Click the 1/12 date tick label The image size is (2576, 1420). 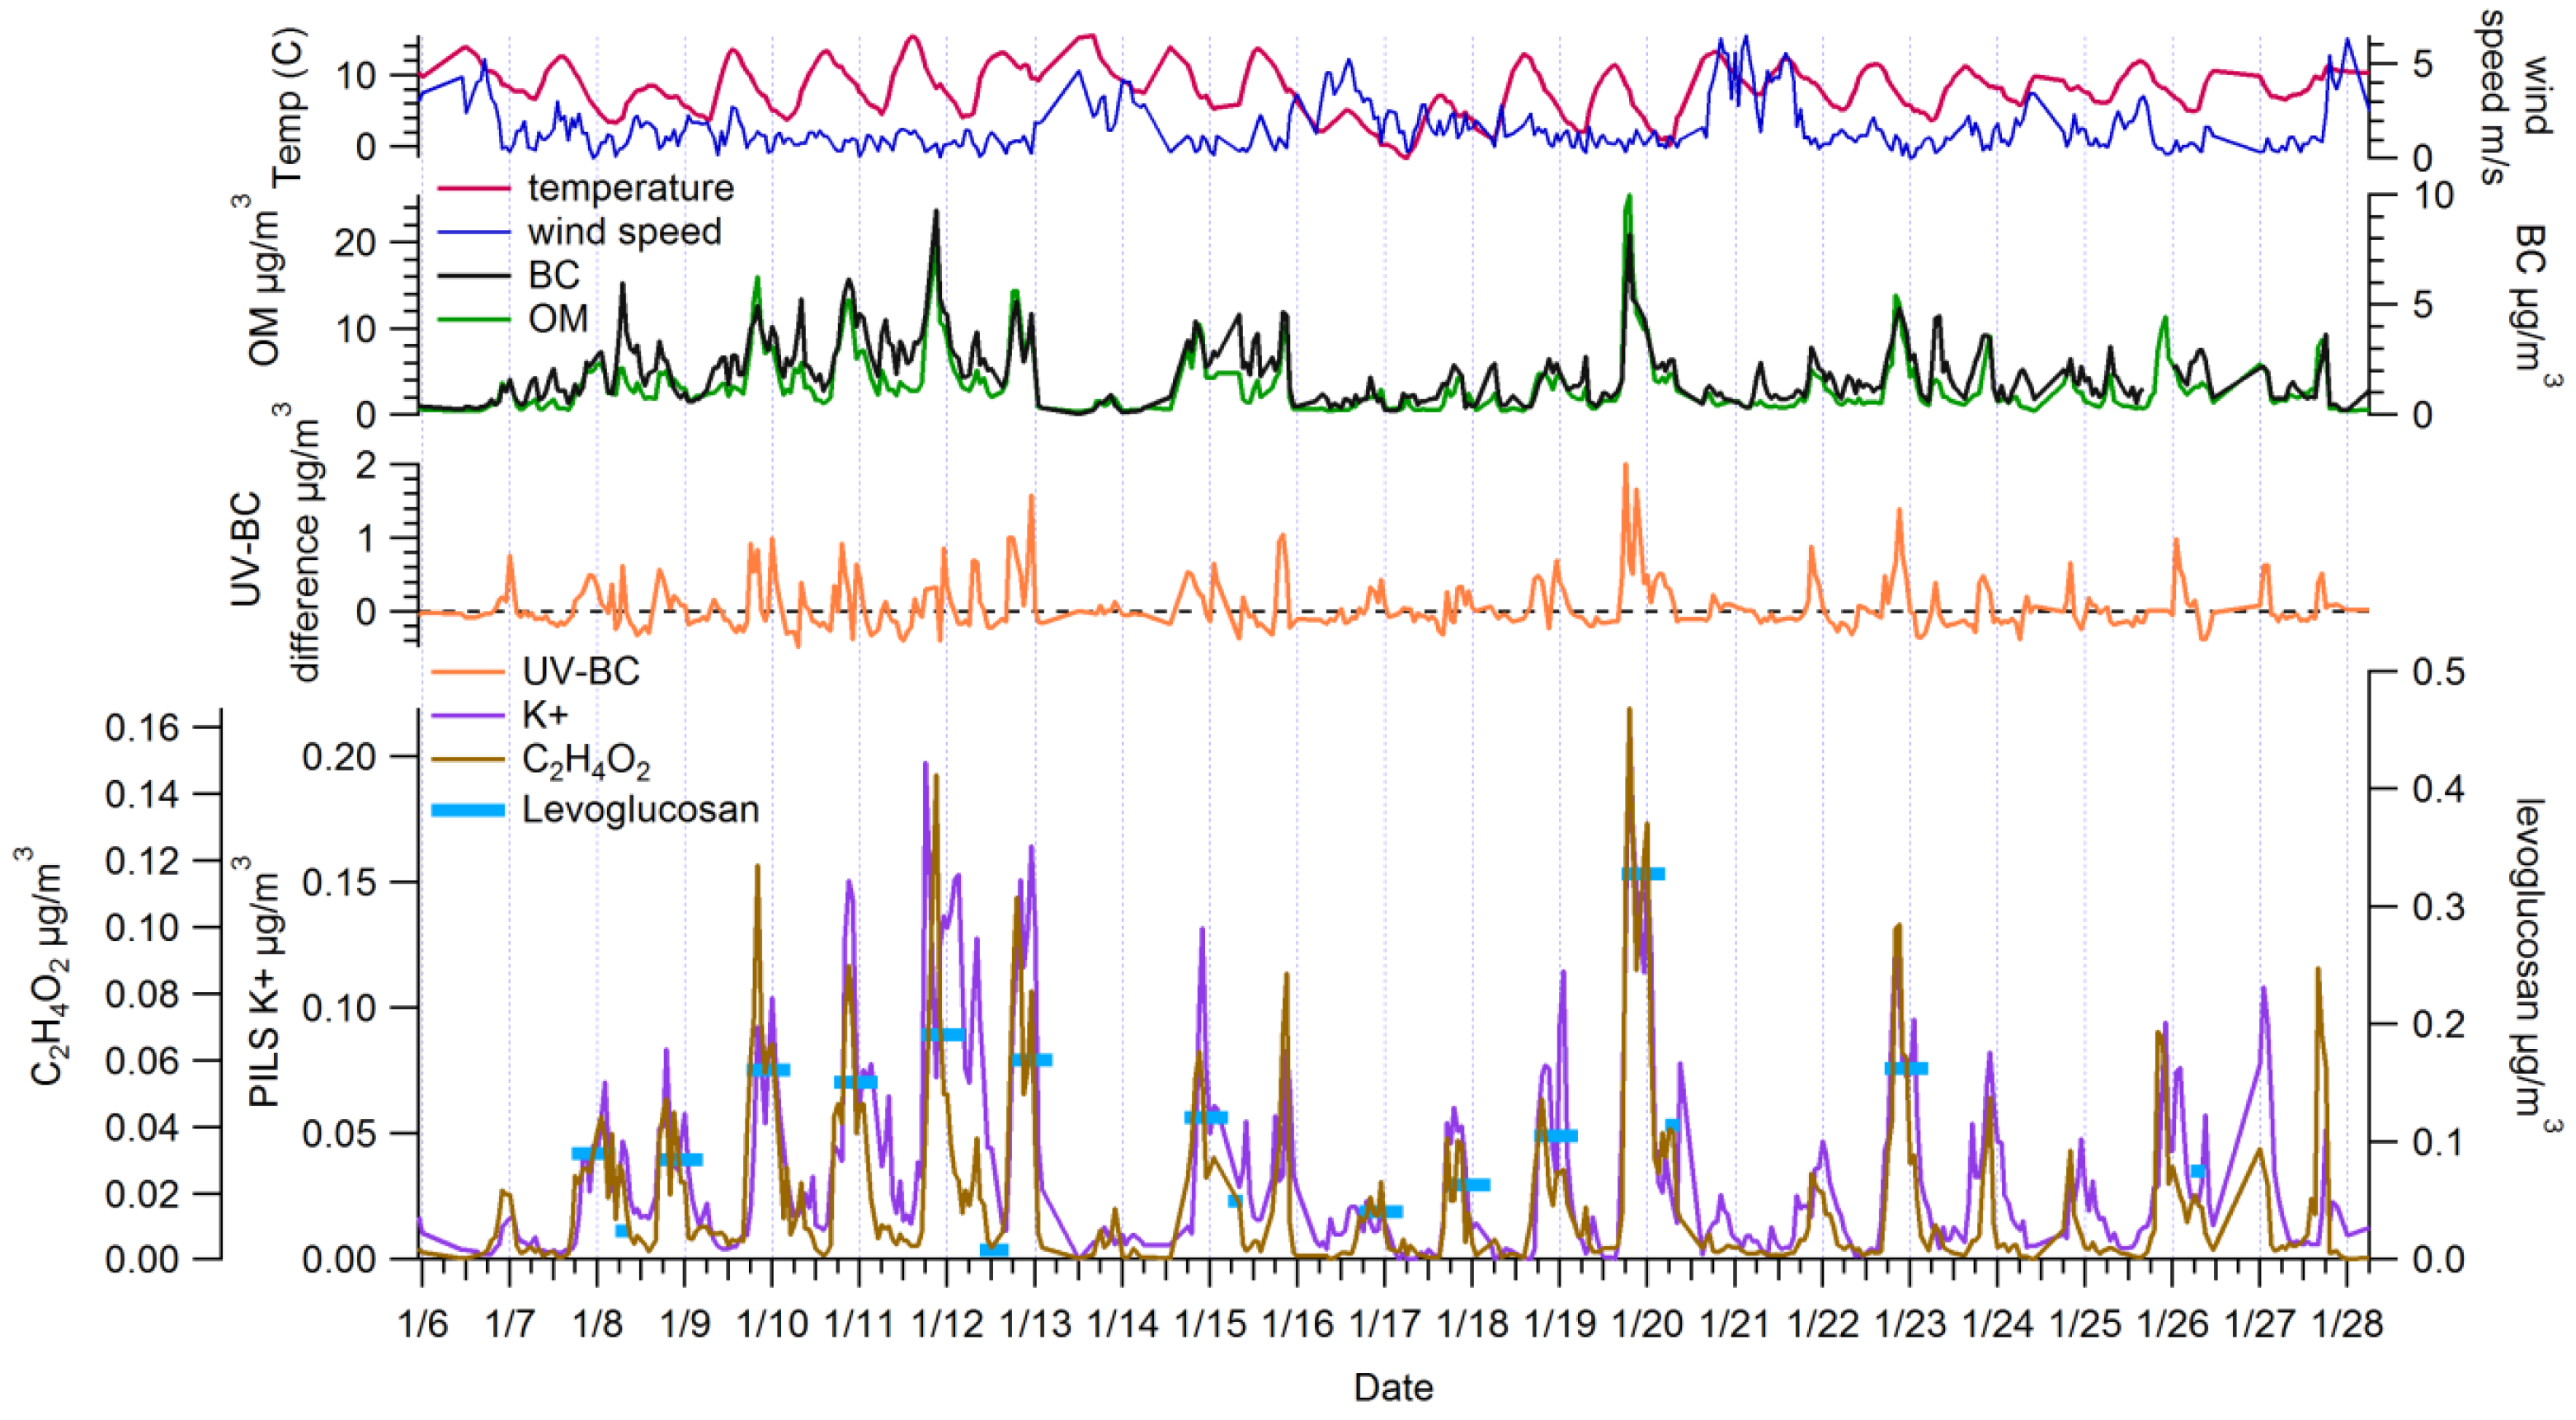pos(947,1323)
